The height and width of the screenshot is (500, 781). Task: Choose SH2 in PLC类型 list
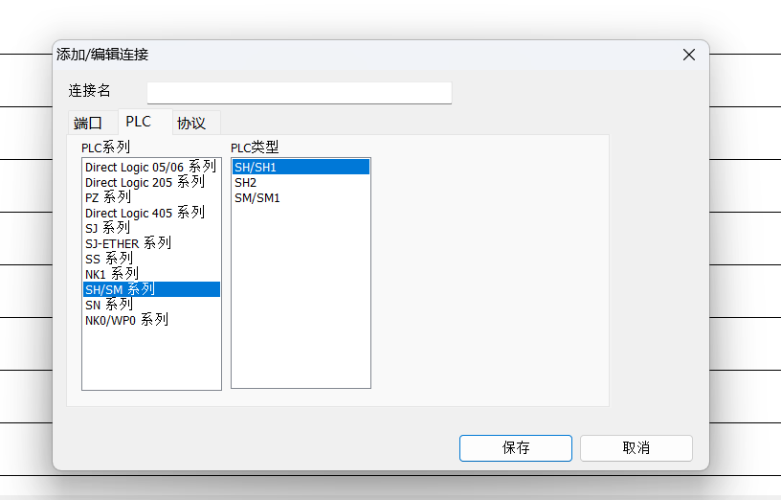coord(246,182)
